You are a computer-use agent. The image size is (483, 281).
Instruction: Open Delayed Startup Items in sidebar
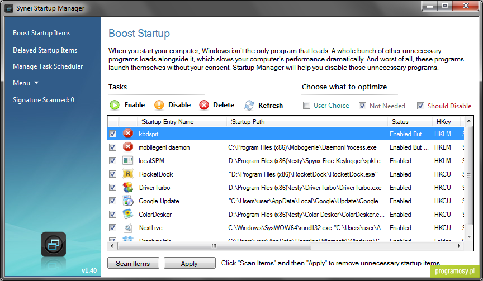coord(45,50)
